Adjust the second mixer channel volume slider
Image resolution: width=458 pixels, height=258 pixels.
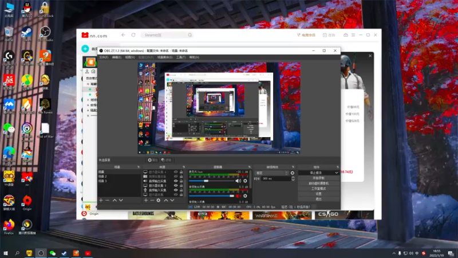point(212,196)
